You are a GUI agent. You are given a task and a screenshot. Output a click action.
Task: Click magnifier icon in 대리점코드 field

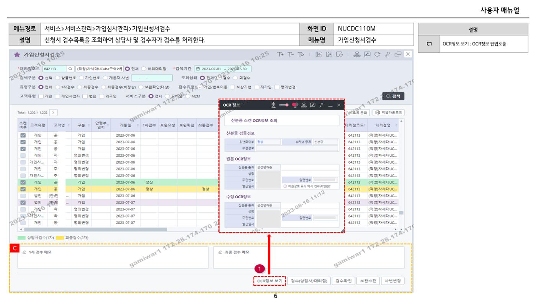point(70,69)
